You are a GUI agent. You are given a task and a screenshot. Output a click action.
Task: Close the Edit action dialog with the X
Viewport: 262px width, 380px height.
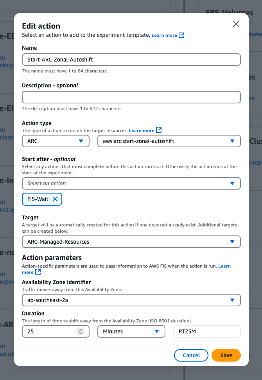pyautogui.click(x=236, y=24)
